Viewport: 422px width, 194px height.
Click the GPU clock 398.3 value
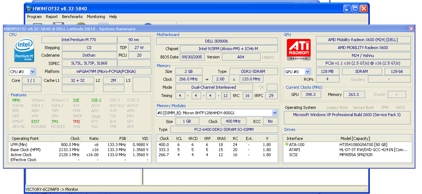(311, 94)
